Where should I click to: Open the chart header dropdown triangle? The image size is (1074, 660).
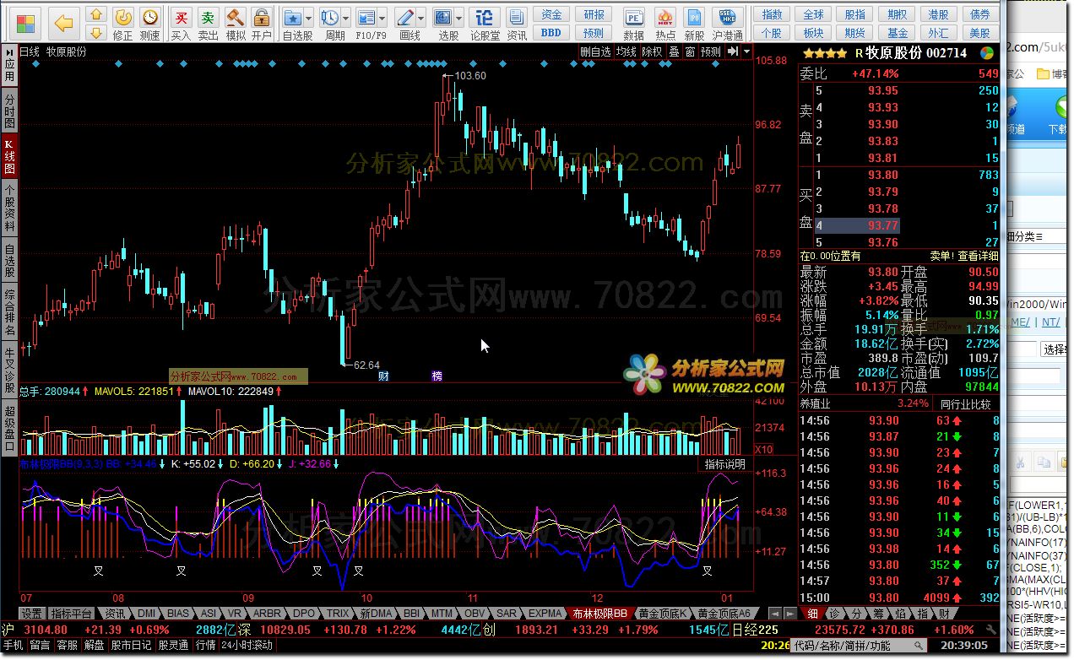coord(746,51)
